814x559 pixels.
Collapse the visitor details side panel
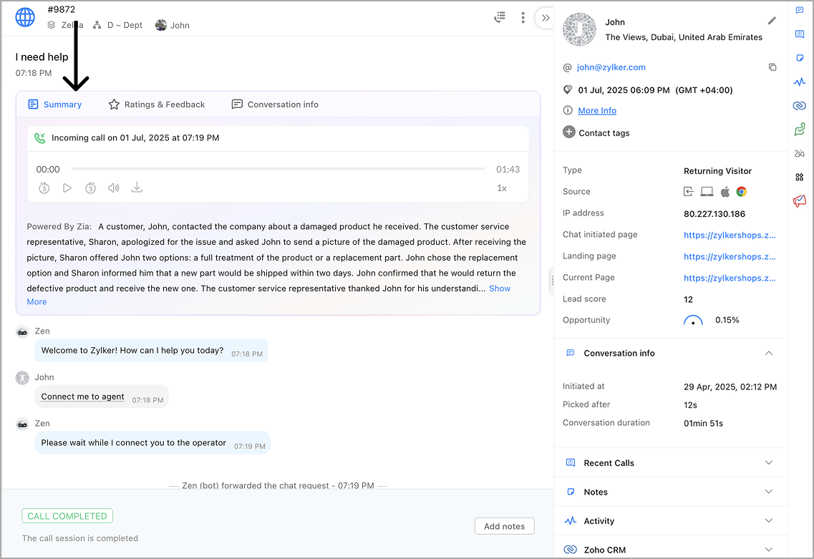[546, 18]
